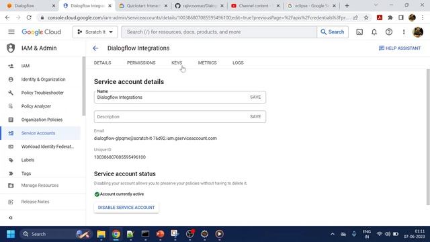Open Identity & Organization in the sidebar
Viewport: 430px width, 242px height.
(40, 79)
